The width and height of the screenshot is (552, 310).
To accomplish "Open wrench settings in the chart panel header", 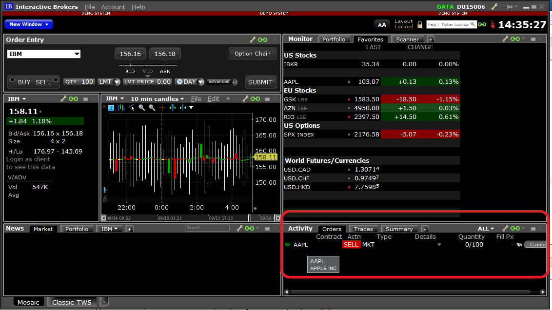I will coord(245,99).
